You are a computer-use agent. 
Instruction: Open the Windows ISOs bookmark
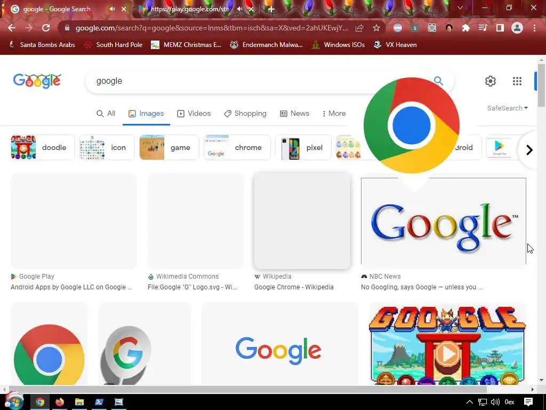click(x=338, y=45)
